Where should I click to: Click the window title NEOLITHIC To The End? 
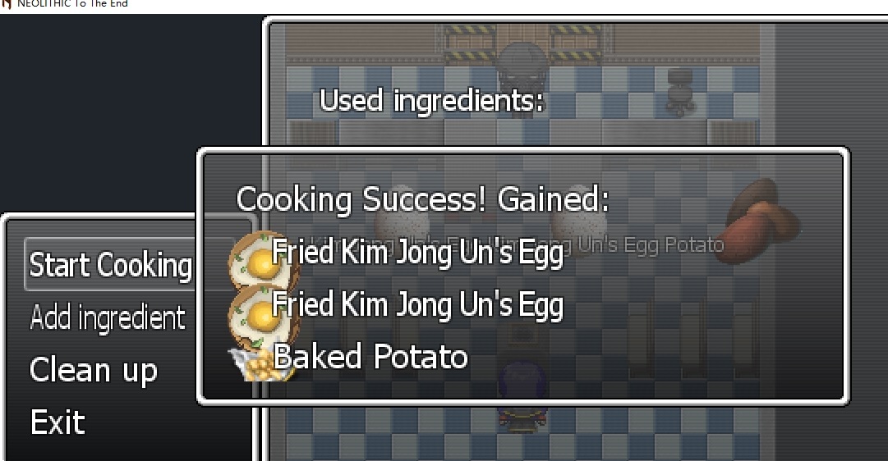72,3
